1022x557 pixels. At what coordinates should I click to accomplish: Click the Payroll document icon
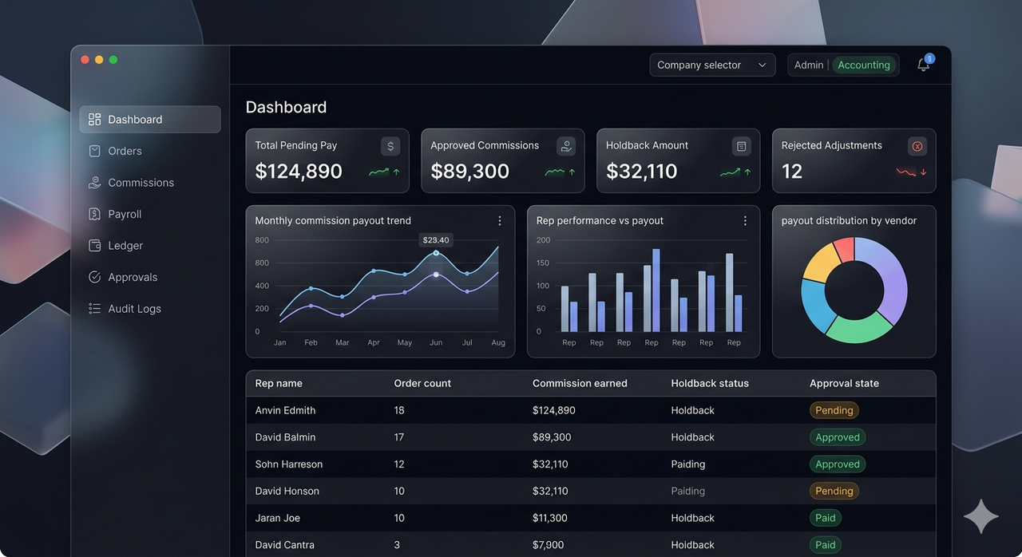point(94,214)
